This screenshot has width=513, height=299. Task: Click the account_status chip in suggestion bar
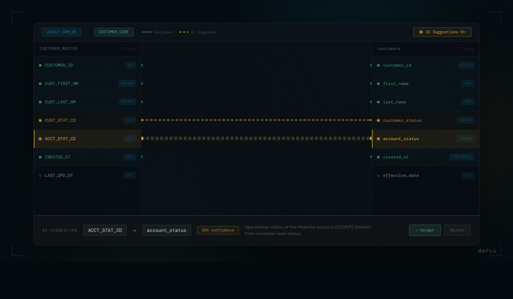tap(166, 230)
